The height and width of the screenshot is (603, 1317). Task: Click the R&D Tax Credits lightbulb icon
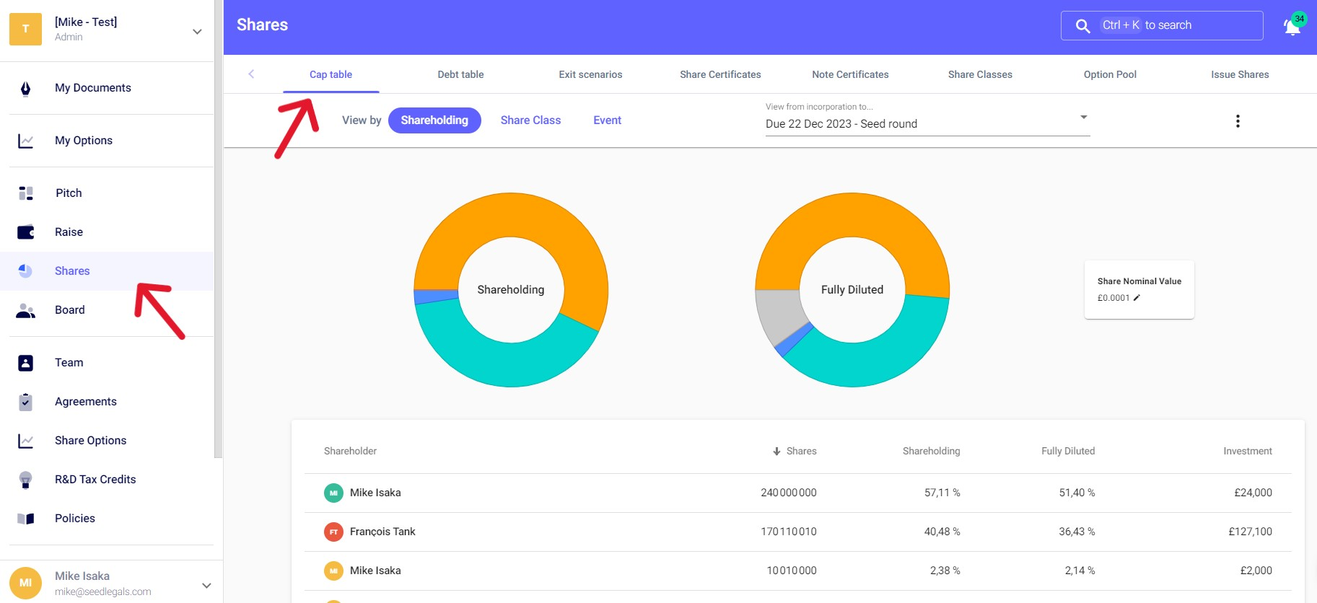[26, 480]
